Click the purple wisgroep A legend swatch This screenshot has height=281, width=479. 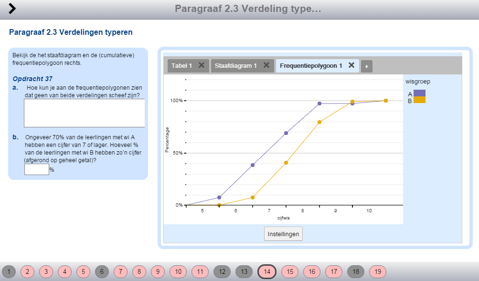tap(419, 93)
